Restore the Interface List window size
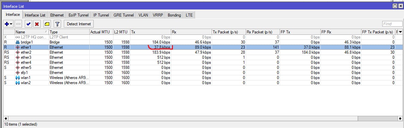 click(394, 6)
